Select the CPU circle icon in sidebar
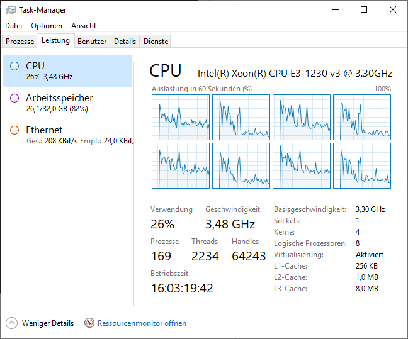This screenshot has height=339, width=408. [14, 66]
